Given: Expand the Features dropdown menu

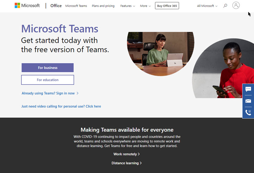Looking at the screenshot, I should tap(128, 6).
